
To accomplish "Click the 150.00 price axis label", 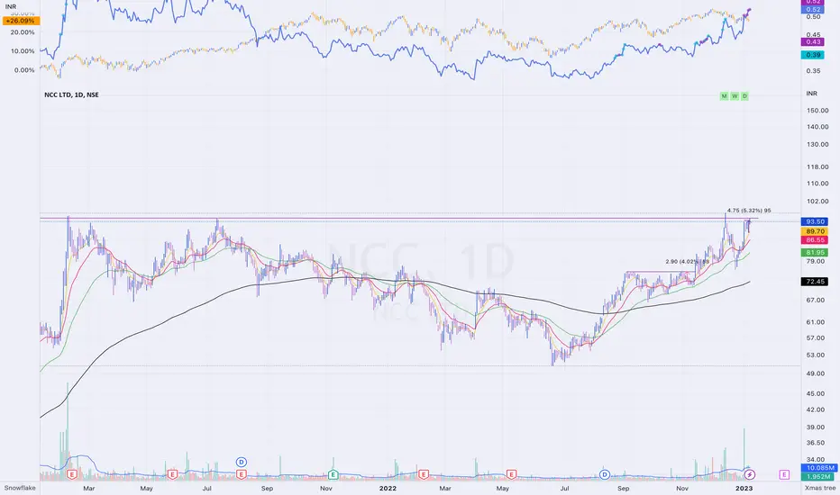I will tap(817, 110).
